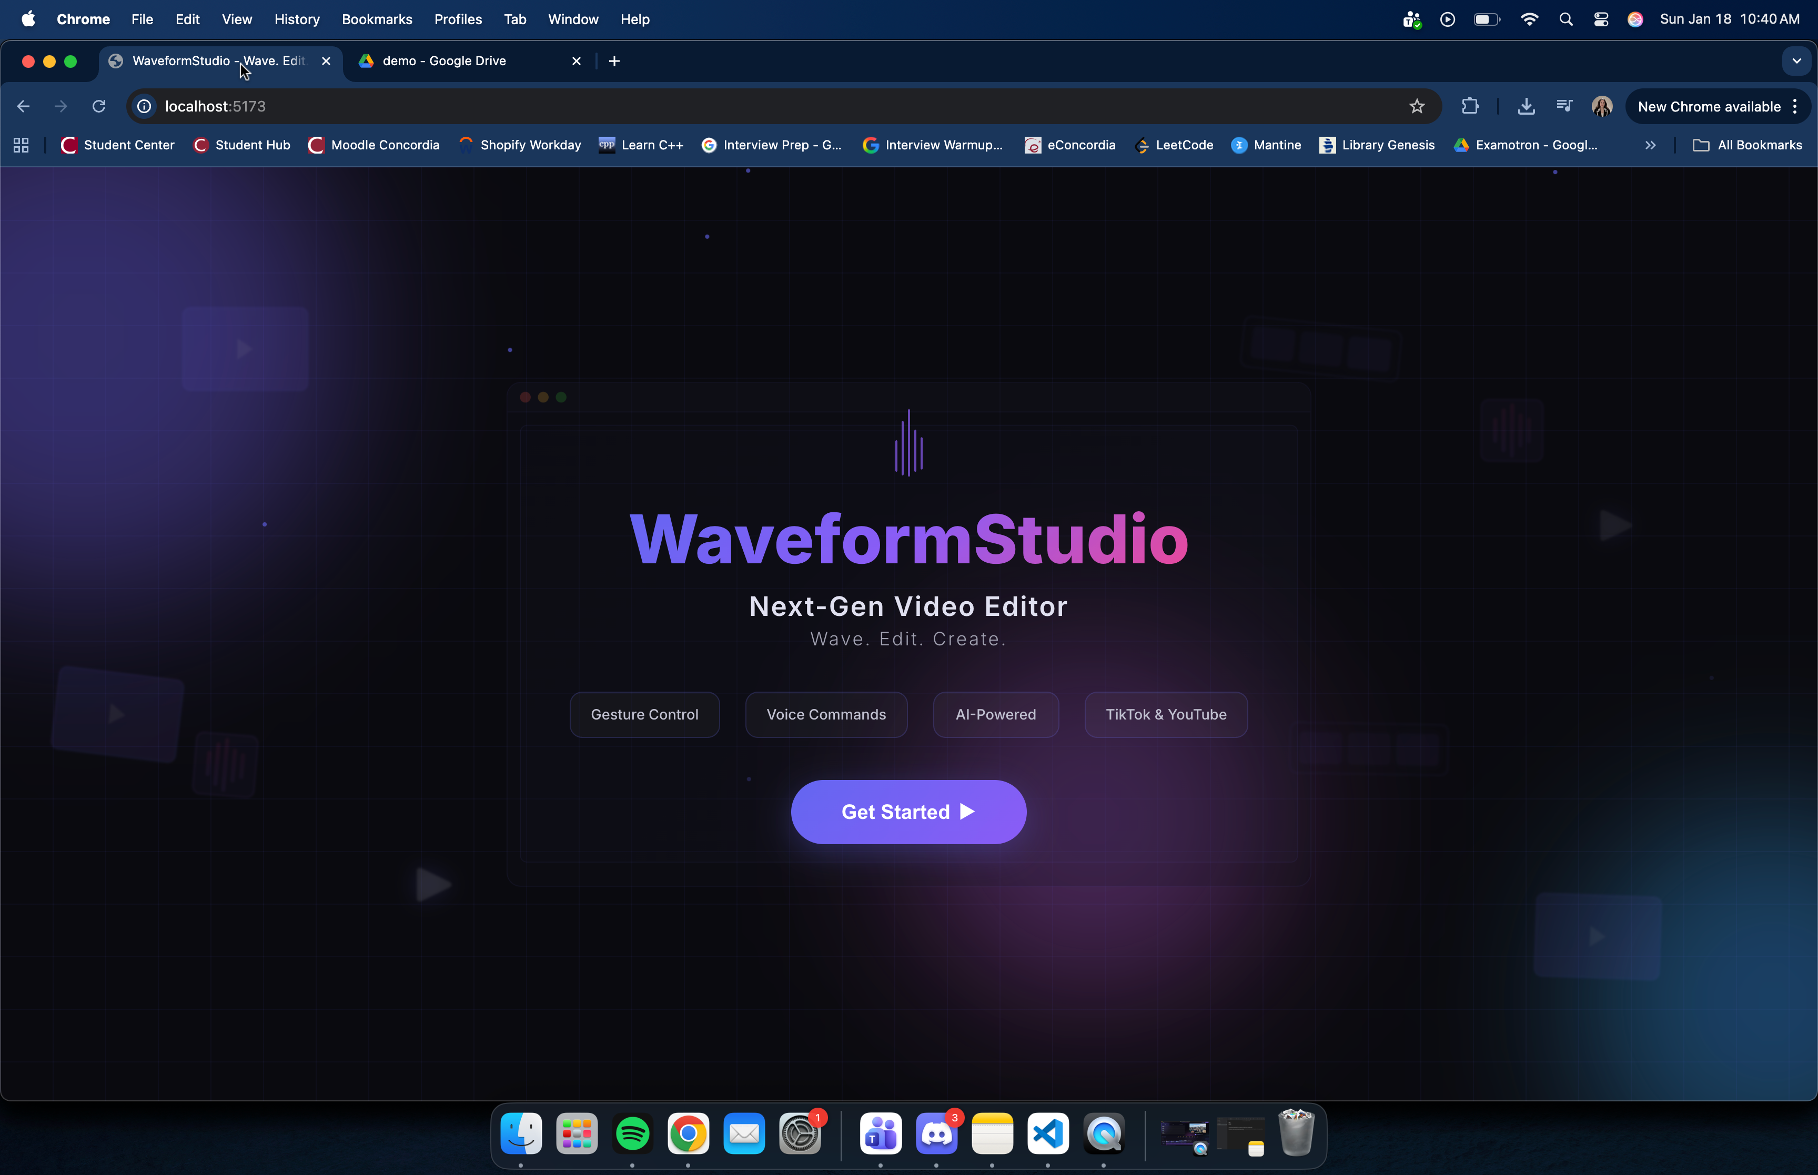1818x1175 pixels.
Task: Open macOS Control Center in menu bar
Action: pos(1601,19)
